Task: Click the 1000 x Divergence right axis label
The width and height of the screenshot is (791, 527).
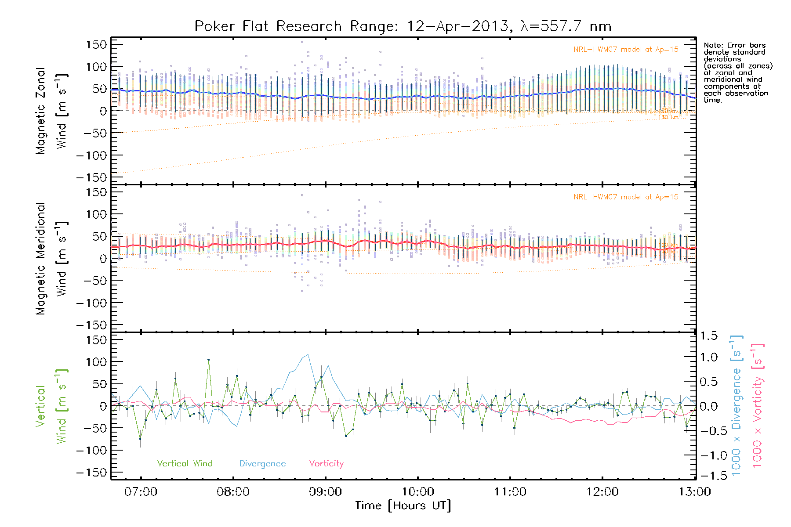Action: (737, 406)
